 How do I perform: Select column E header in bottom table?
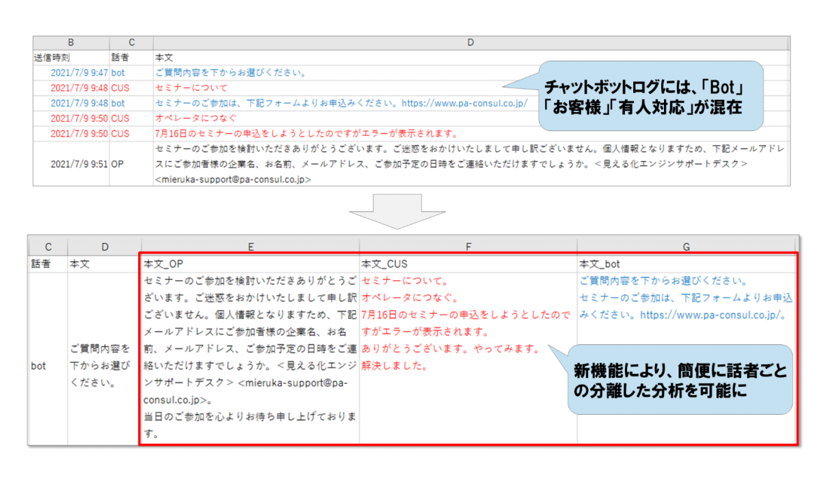[250, 247]
